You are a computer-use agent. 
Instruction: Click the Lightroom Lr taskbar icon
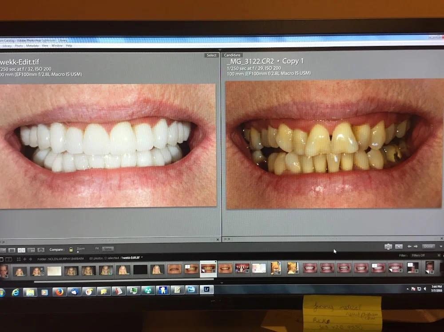tap(206, 289)
